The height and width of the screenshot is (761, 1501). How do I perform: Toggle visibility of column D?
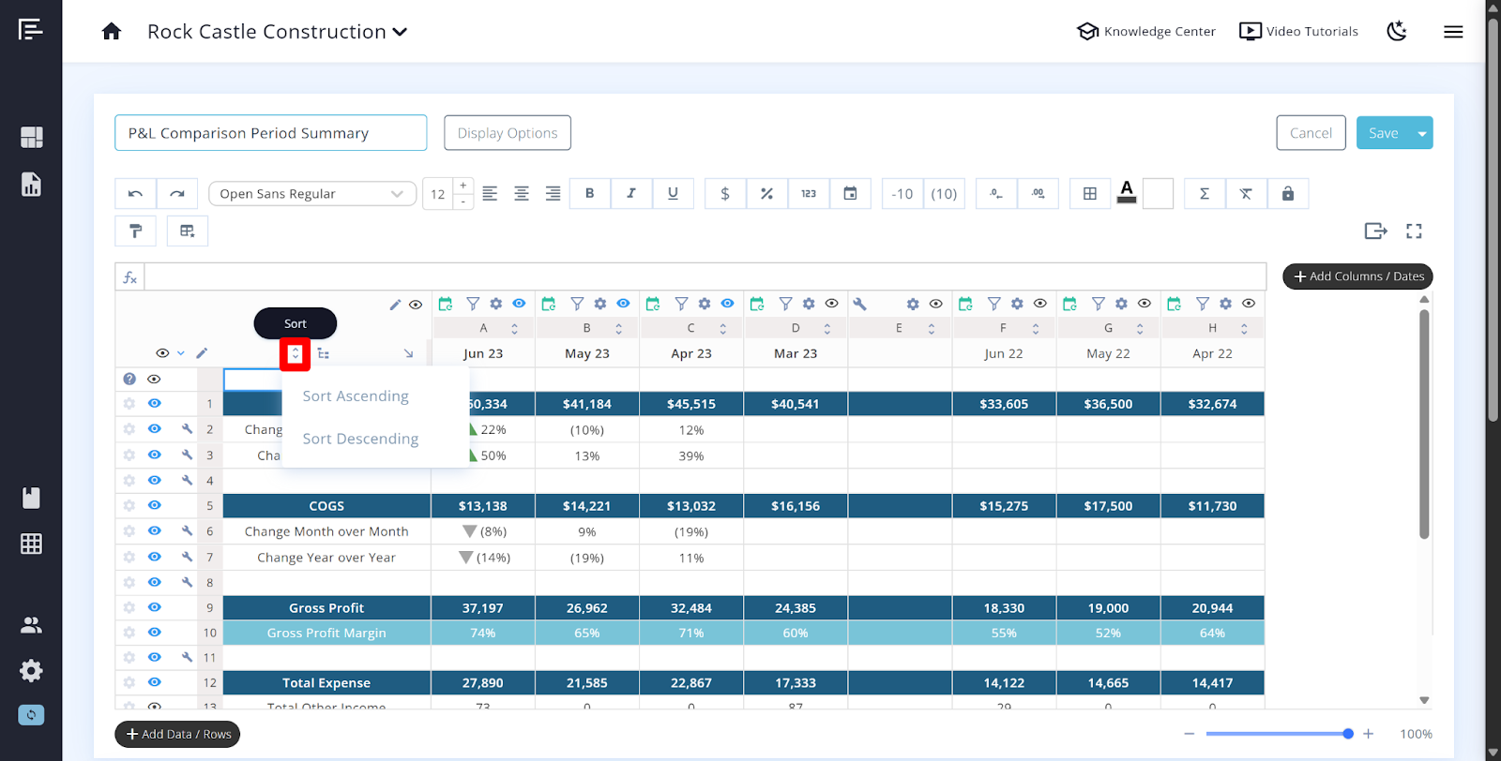pyautogui.click(x=831, y=304)
